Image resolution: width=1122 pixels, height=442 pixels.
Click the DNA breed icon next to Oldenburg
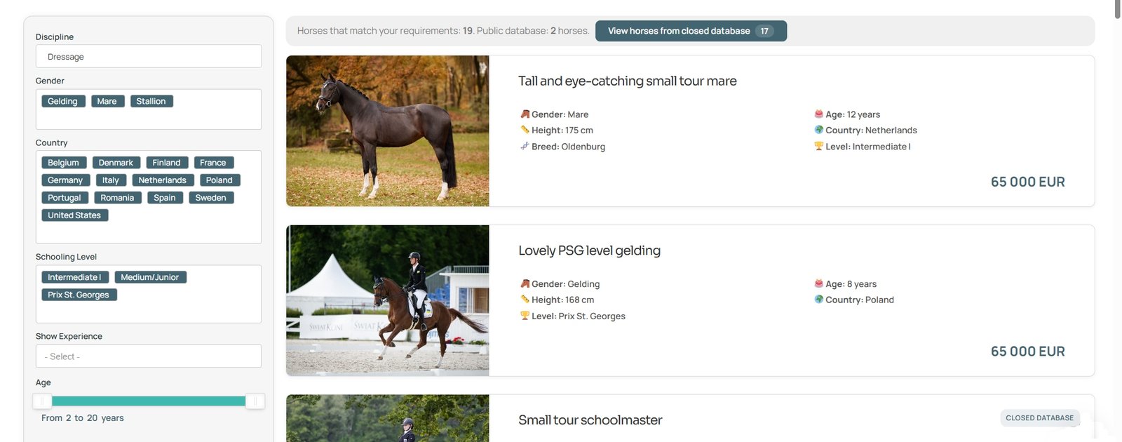coord(525,146)
